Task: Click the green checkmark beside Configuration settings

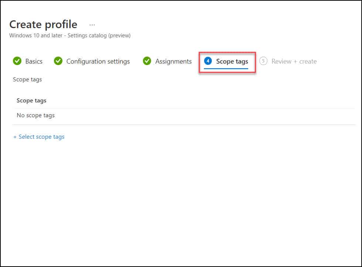Action: coord(58,61)
